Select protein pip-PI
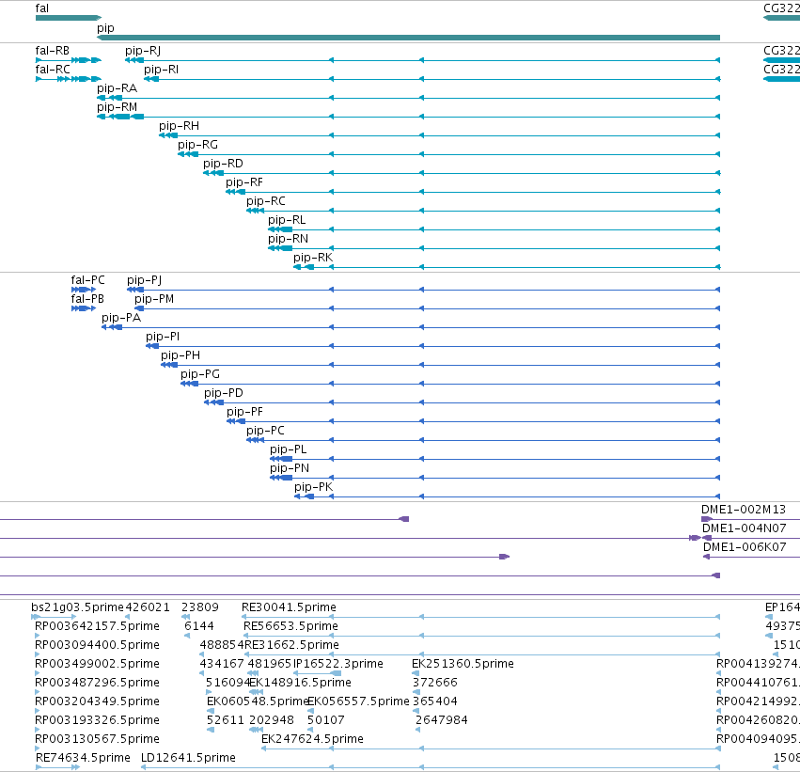Screen dimensions: 800x772 click(x=163, y=337)
